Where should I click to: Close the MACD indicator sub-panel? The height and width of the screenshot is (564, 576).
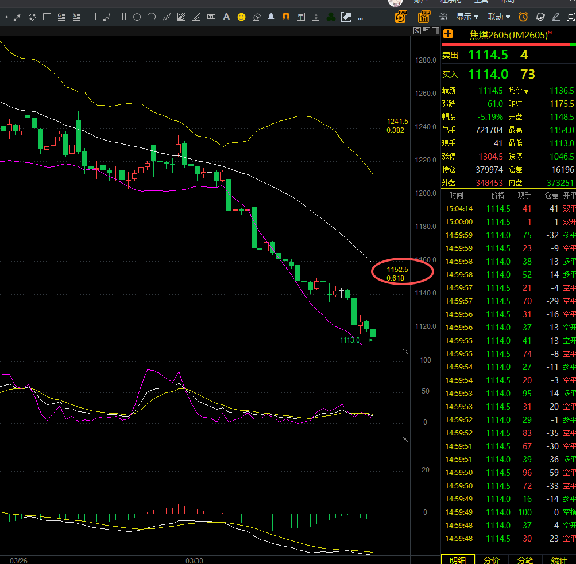(x=405, y=439)
